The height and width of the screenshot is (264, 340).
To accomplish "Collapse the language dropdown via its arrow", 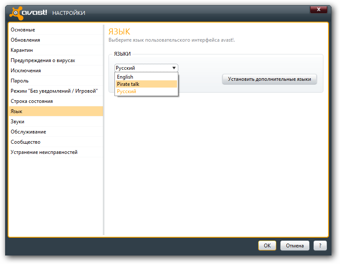I will (x=174, y=68).
